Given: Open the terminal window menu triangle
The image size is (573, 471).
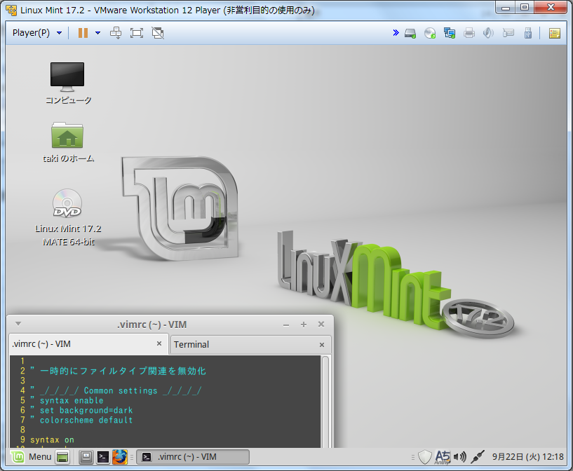Looking at the screenshot, I should (18, 324).
